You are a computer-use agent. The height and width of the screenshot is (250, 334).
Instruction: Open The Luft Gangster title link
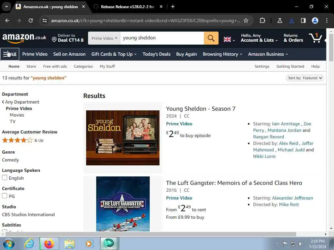(234, 183)
